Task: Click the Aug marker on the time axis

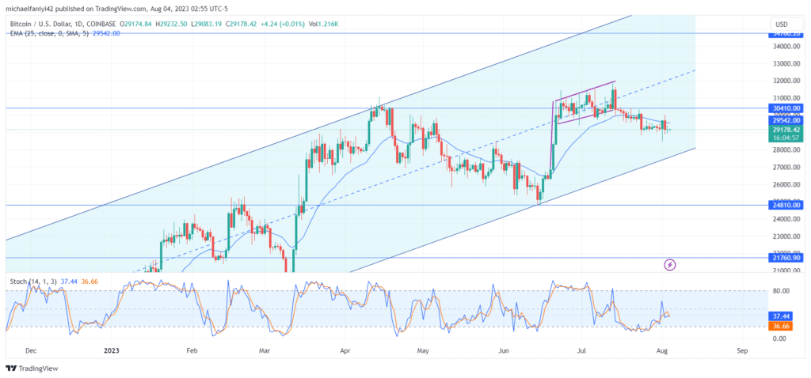Action: [663, 350]
